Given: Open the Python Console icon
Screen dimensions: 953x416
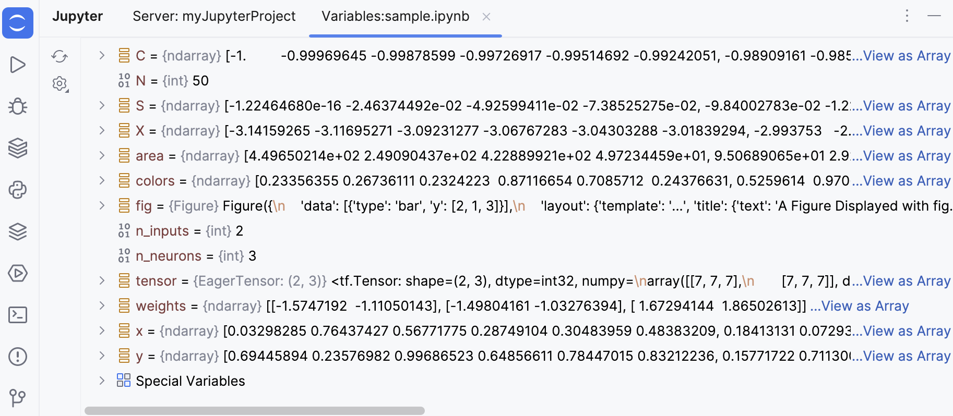Looking at the screenshot, I should pyautogui.click(x=18, y=190).
